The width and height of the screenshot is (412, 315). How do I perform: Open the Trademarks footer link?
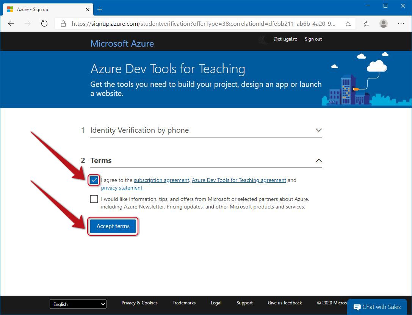pos(184,302)
